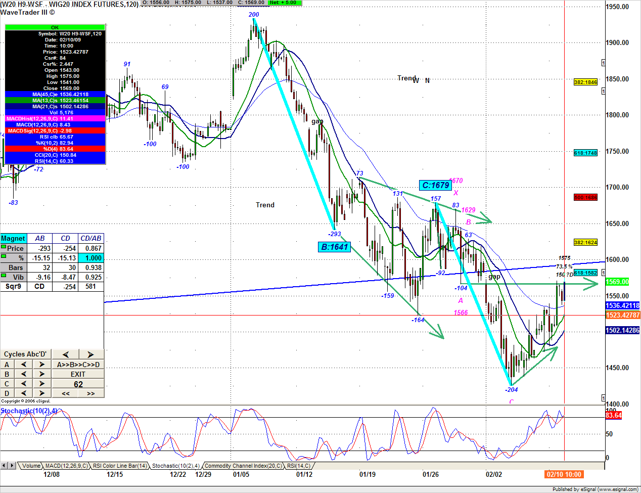Click the 62 counter button
Viewport: 641px width, 493px height.
point(78,384)
